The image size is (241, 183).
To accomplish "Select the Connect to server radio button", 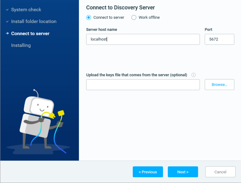I will click(x=88, y=17).
